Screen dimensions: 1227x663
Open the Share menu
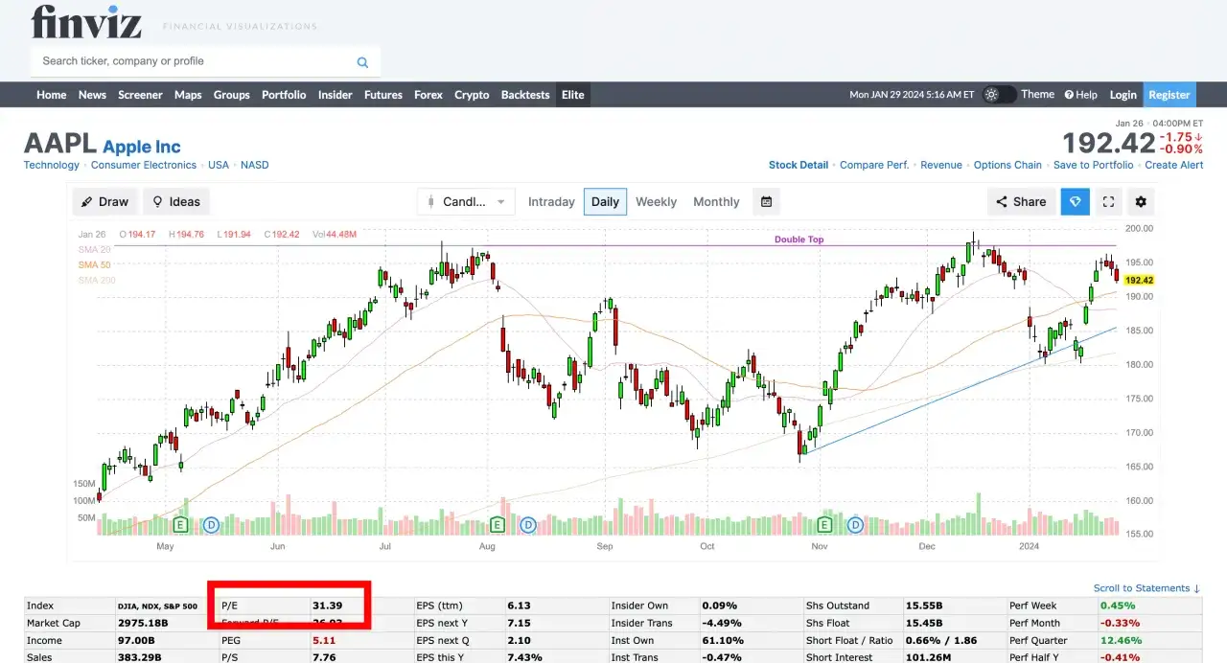(1021, 202)
